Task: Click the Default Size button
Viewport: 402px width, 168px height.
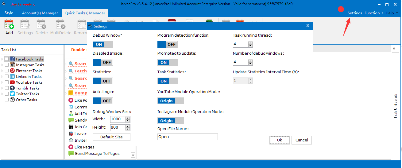Action: click(111, 137)
